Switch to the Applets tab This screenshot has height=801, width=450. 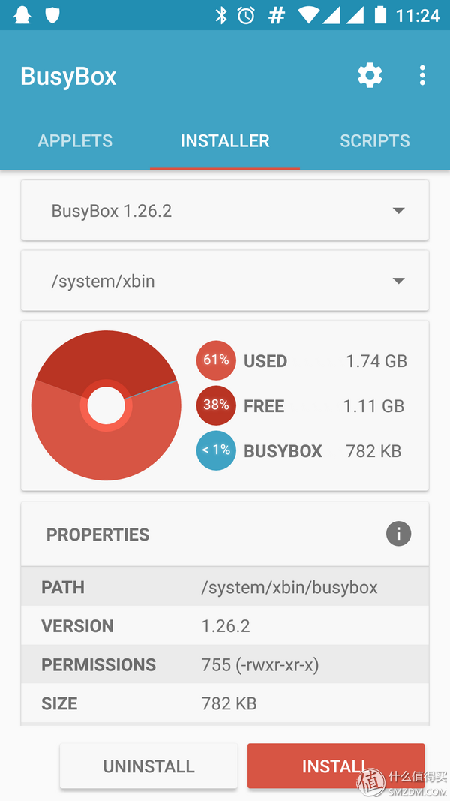click(75, 141)
